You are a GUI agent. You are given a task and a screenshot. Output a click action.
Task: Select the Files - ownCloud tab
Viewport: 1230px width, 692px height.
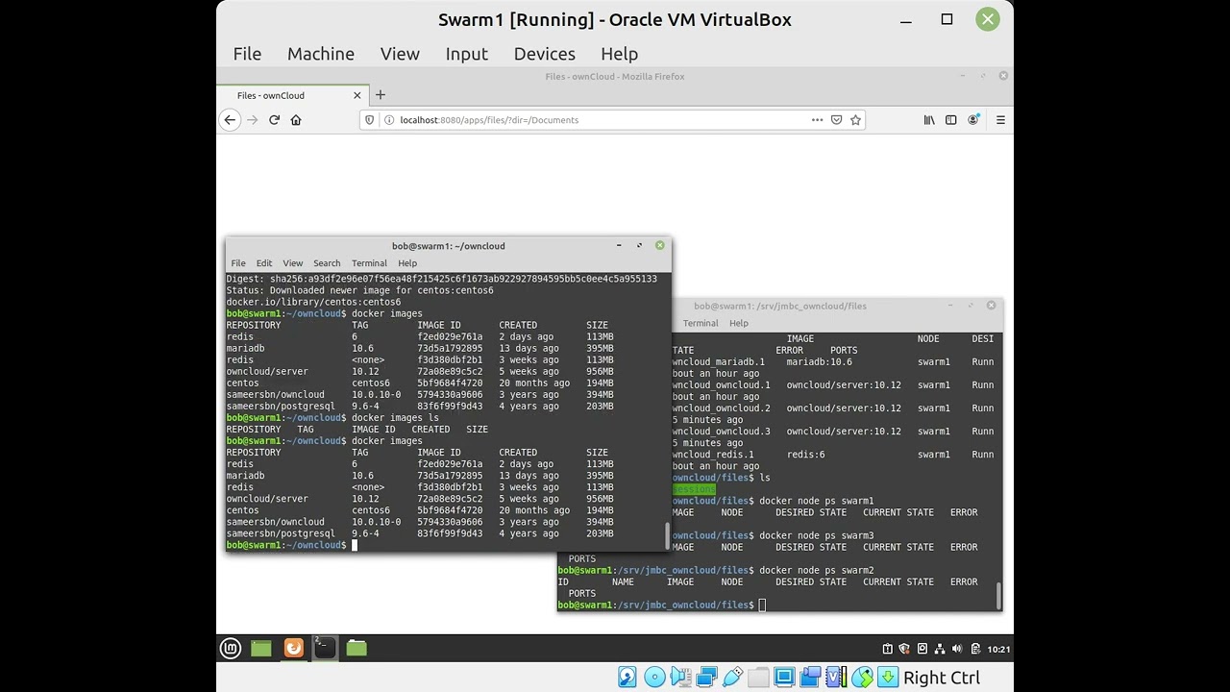(x=292, y=95)
